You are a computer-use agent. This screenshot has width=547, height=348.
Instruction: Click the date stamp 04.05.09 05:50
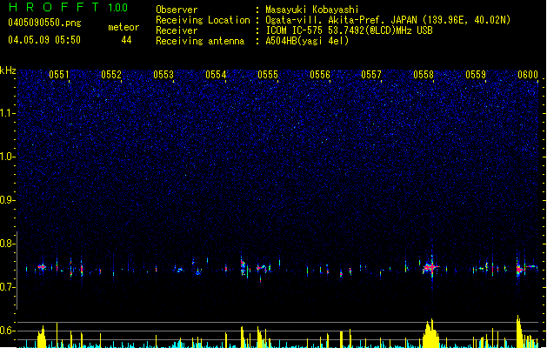44,40
